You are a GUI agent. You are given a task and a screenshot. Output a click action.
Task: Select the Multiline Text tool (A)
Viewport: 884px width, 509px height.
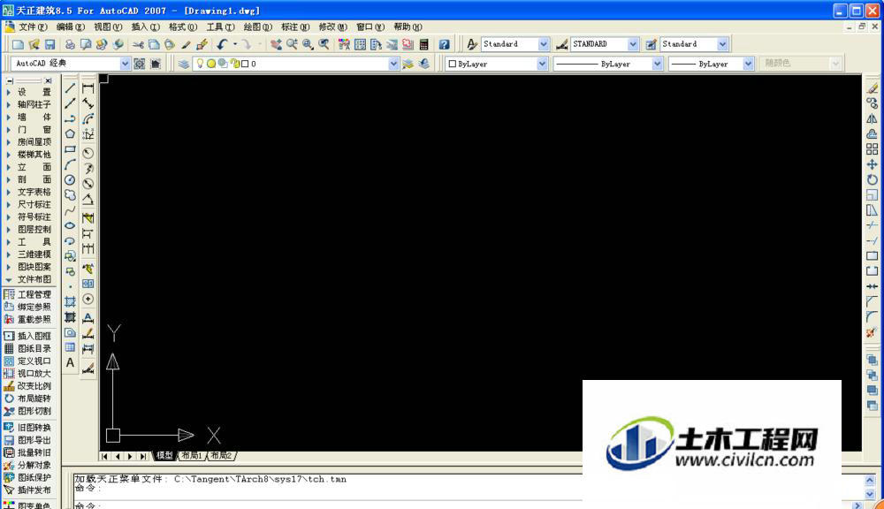point(70,362)
